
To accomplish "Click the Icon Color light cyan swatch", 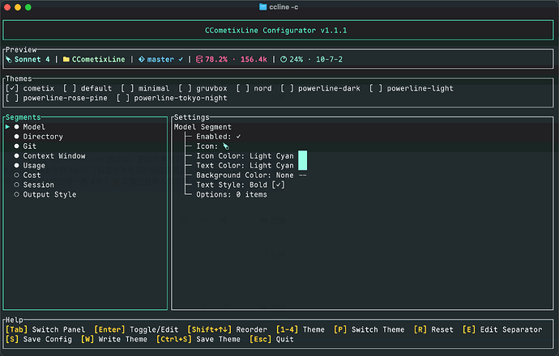I will pyautogui.click(x=302, y=156).
